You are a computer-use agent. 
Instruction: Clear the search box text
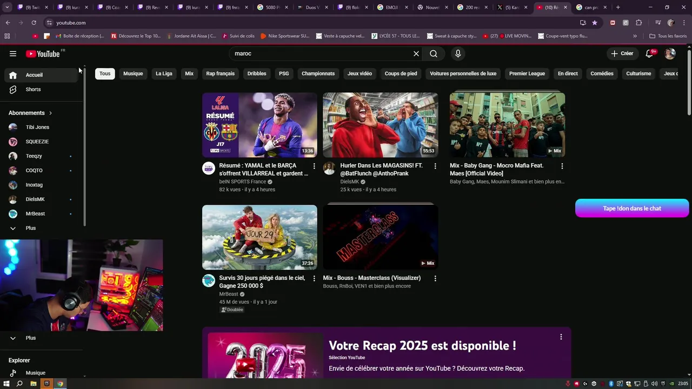coord(416,53)
